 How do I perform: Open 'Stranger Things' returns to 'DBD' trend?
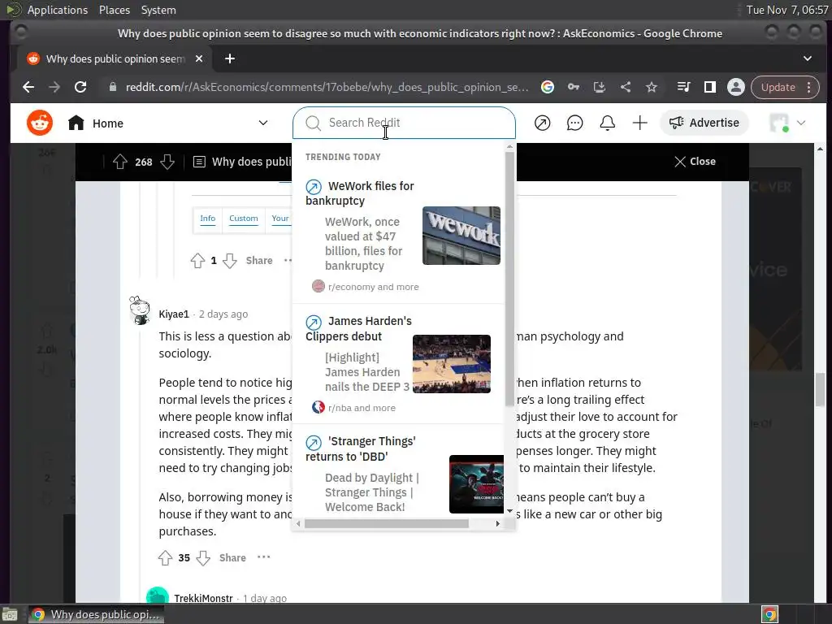[x=362, y=448]
